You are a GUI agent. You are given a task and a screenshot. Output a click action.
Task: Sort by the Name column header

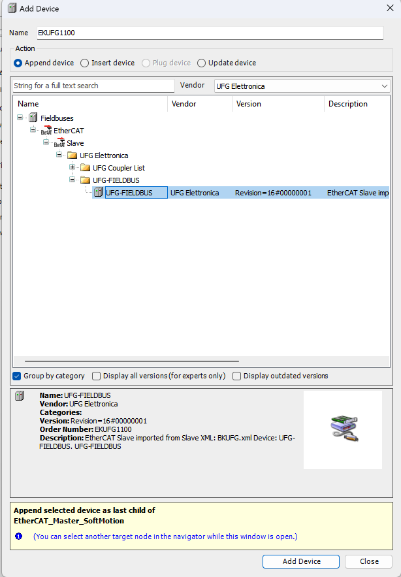point(91,104)
